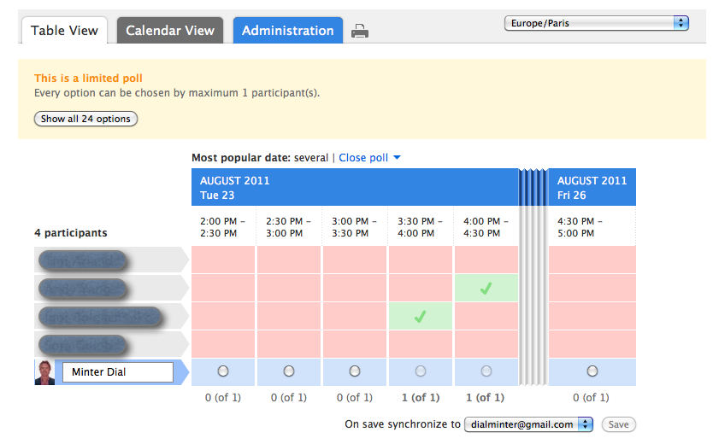Click the green checkmark under 3:30 PM – 4:00 PM
Viewport: 713px width, 444px height.
[x=420, y=317]
